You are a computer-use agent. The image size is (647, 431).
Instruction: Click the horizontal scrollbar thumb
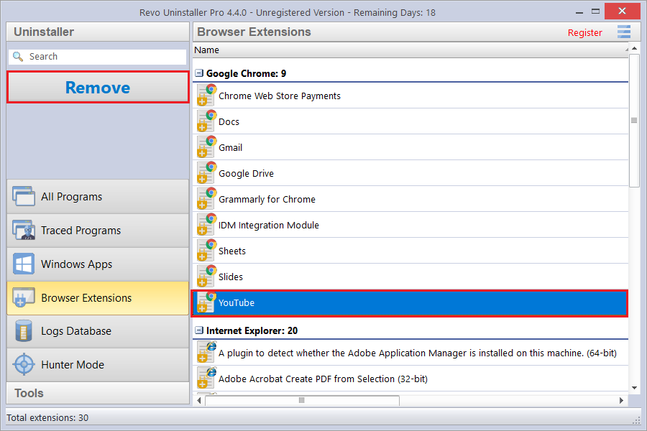click(302, 401)
